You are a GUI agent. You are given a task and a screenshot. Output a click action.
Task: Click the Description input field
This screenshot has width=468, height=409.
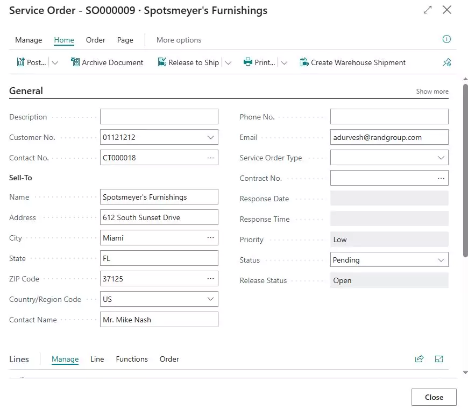[159, 117]
